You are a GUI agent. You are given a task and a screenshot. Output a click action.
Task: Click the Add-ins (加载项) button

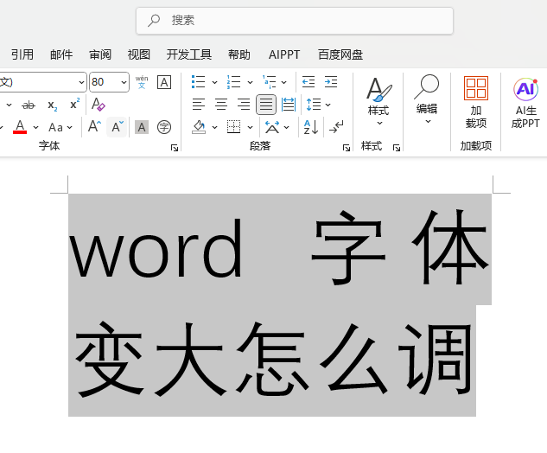pyautogui.click(x=476, y=102)
